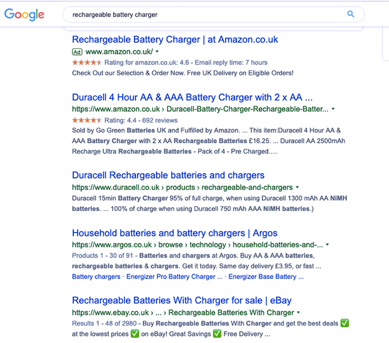The image size is (389, 343).
Task: Follow the Energizer Pro Battery Charger sitelink
Action: click(x=174, y=277)
